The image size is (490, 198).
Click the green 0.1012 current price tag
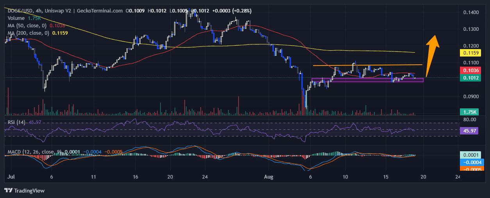pyautogui.click(x=473, y=78)
